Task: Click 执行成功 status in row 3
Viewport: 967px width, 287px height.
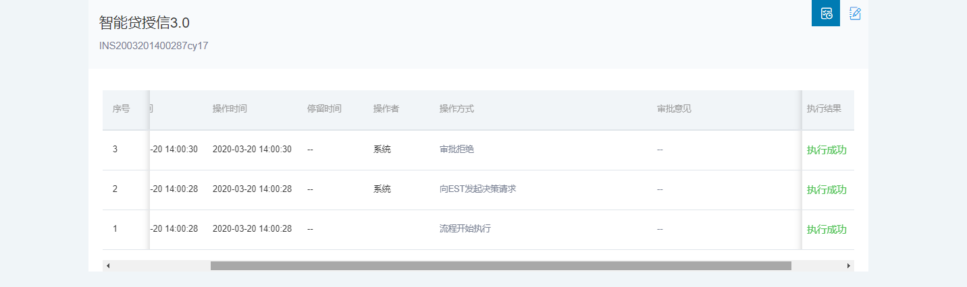Action: click(827, 150)
